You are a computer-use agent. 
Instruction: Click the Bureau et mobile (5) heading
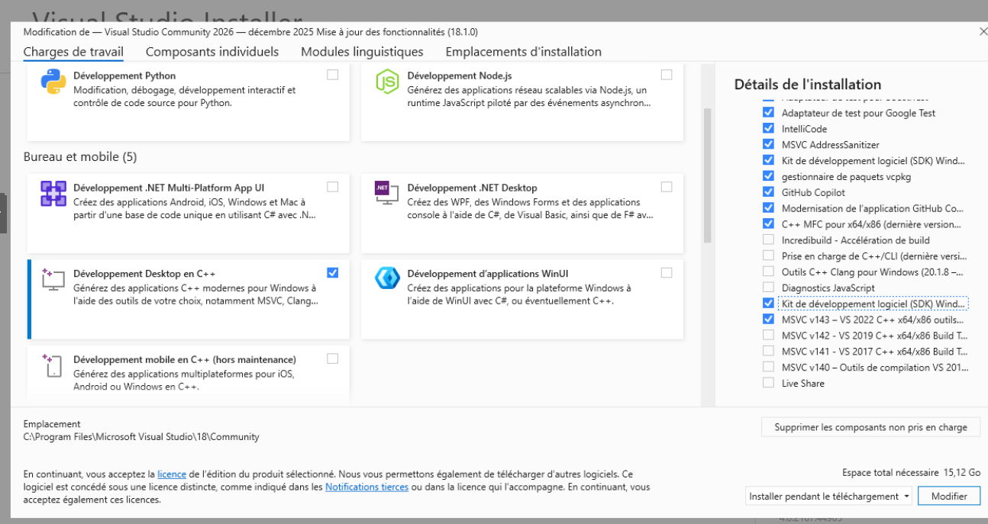pos(80,156)
